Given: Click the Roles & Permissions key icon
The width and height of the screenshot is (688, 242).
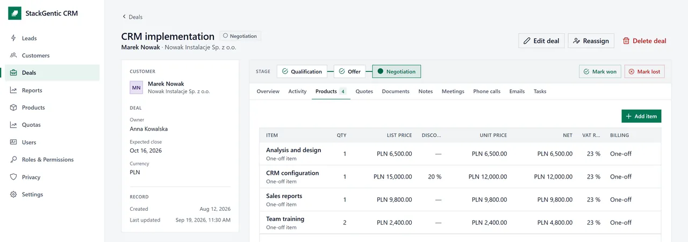Looking at the screenshot, I should [13, 160].
